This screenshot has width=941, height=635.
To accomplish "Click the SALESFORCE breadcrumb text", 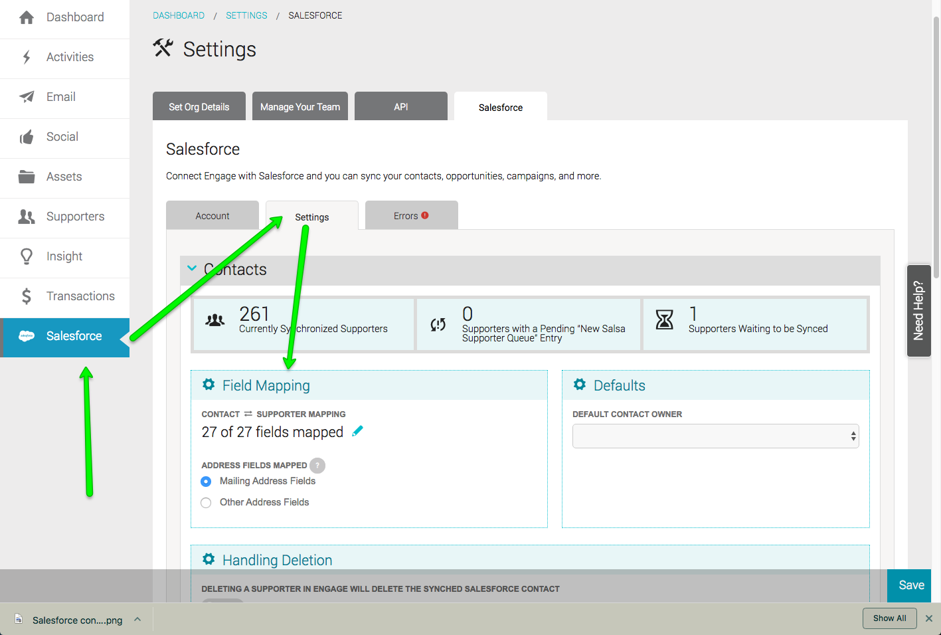I will click(315, 15).
